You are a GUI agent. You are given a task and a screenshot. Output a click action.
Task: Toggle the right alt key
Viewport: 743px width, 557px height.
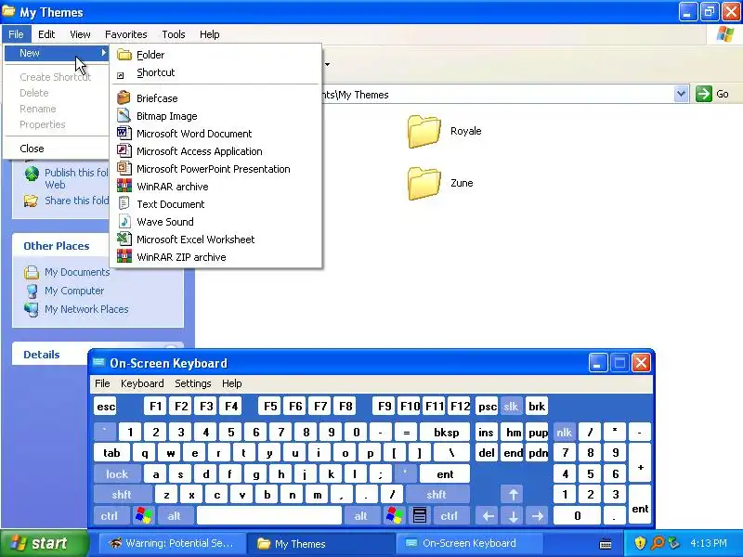[361, 516]
